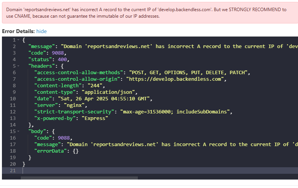Click the "https://develop.backendless.com" value
Viewport: 298px width, 188px height.
pyautogui.click(x=175, y=79)
